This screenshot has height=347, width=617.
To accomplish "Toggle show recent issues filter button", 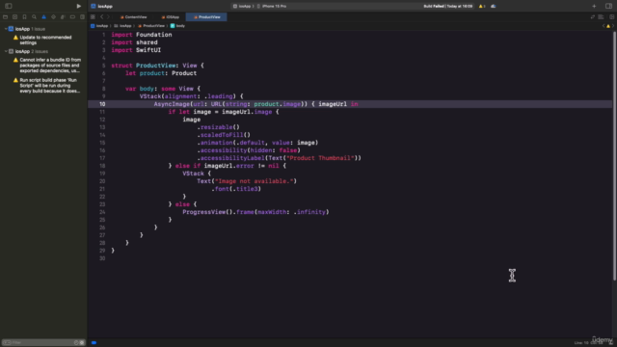I will pos(76,343).
